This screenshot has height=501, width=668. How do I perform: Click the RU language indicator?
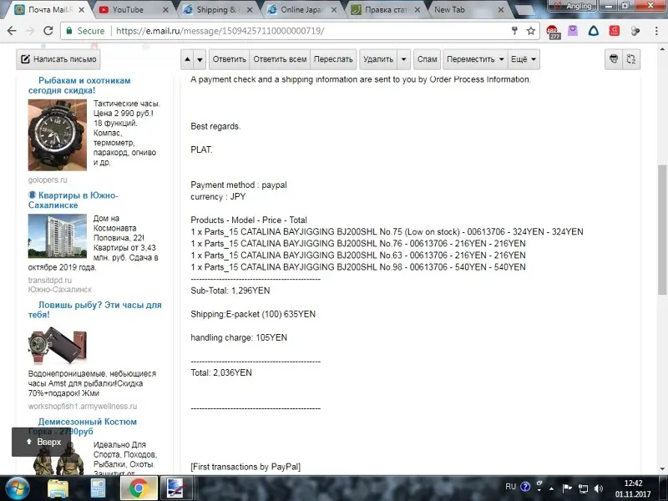coord(511,487)
